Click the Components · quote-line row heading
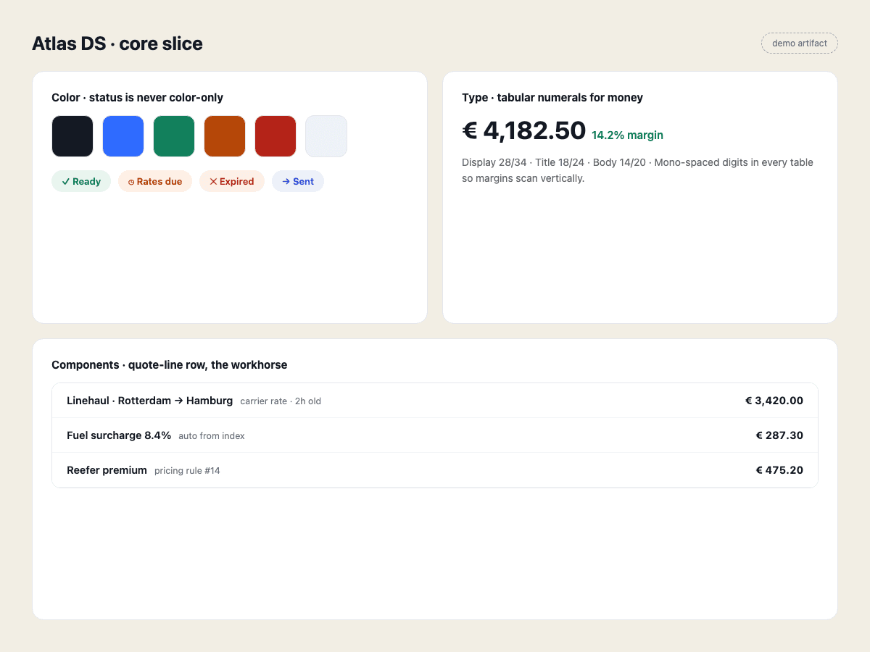The image size is (870, 652). pos(169,365)
